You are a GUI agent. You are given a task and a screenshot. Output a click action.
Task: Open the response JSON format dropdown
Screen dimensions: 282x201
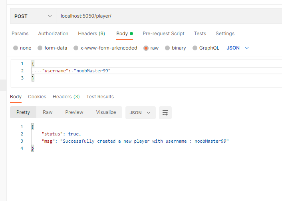pyautogui.click(x=140, y=113)
